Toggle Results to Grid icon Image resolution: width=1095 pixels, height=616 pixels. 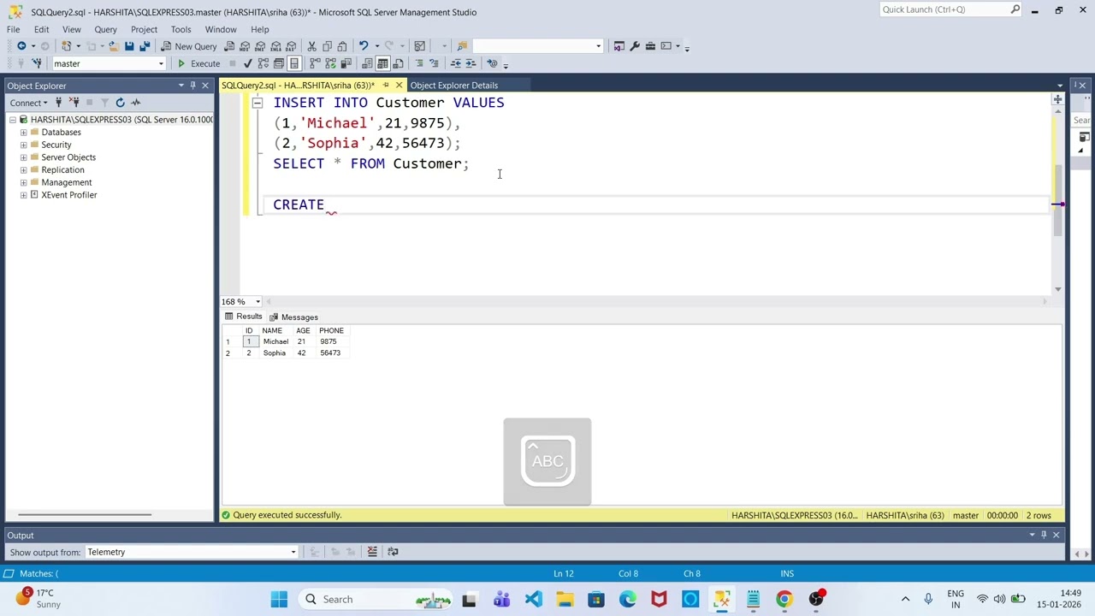coord(382,63)
